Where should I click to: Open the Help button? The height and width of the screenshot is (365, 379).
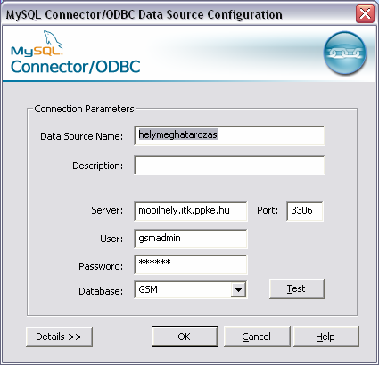click(x=325, y=337)
